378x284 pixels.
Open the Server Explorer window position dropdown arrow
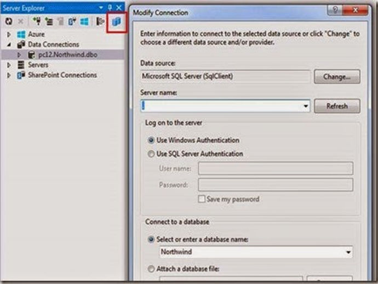tap(101, 8)
